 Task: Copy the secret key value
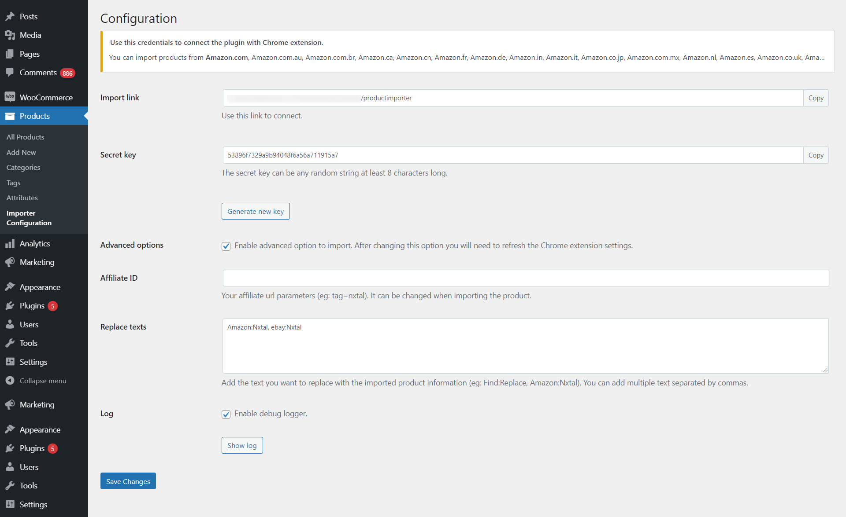point(816,155)
